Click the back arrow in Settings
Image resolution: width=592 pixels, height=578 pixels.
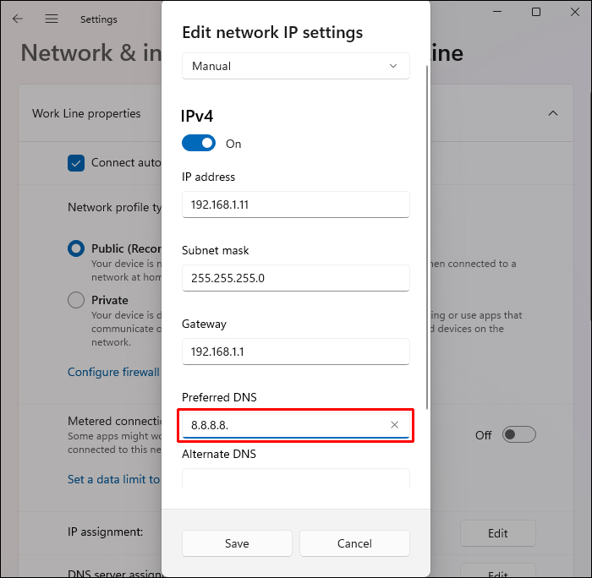(x=18, y=19)
